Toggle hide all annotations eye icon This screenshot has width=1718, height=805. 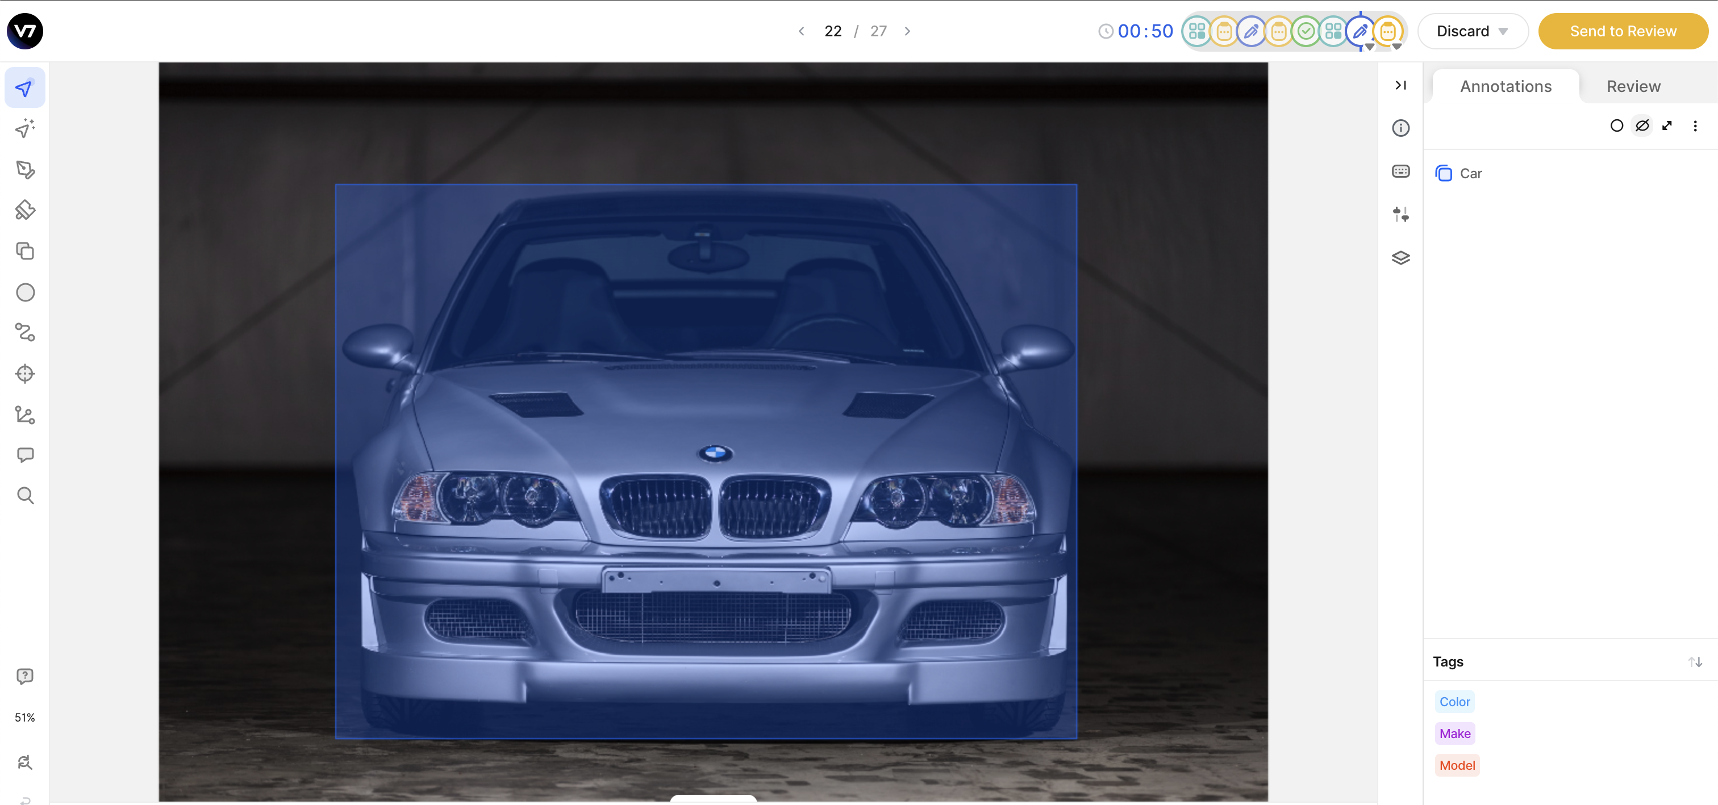tap(1642, 125)
